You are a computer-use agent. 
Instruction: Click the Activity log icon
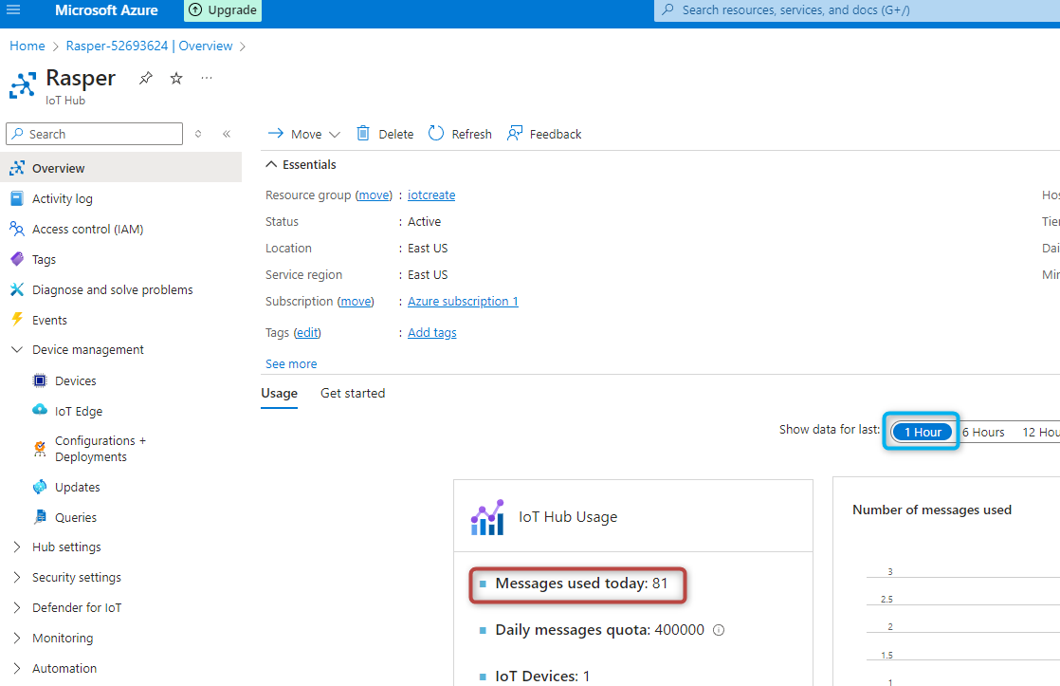pos(17,198)
